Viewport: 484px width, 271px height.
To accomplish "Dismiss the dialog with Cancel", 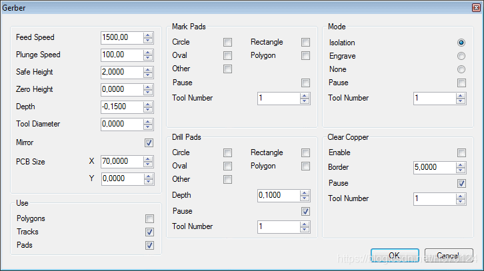I will 449,256.
